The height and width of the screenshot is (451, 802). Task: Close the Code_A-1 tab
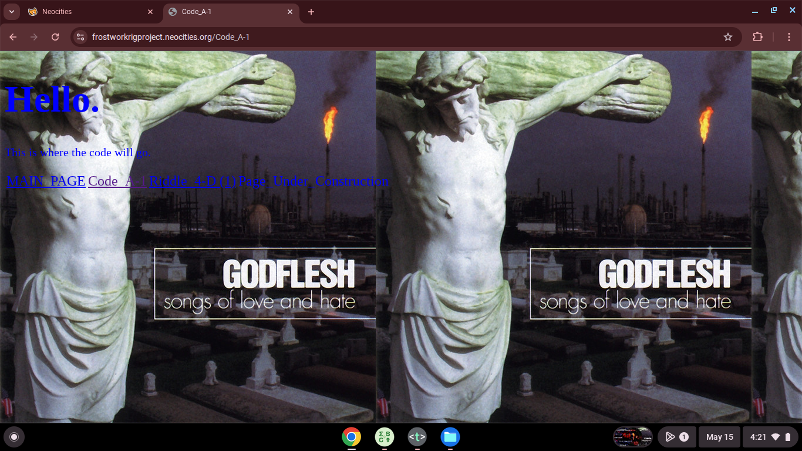click(290, 12)
